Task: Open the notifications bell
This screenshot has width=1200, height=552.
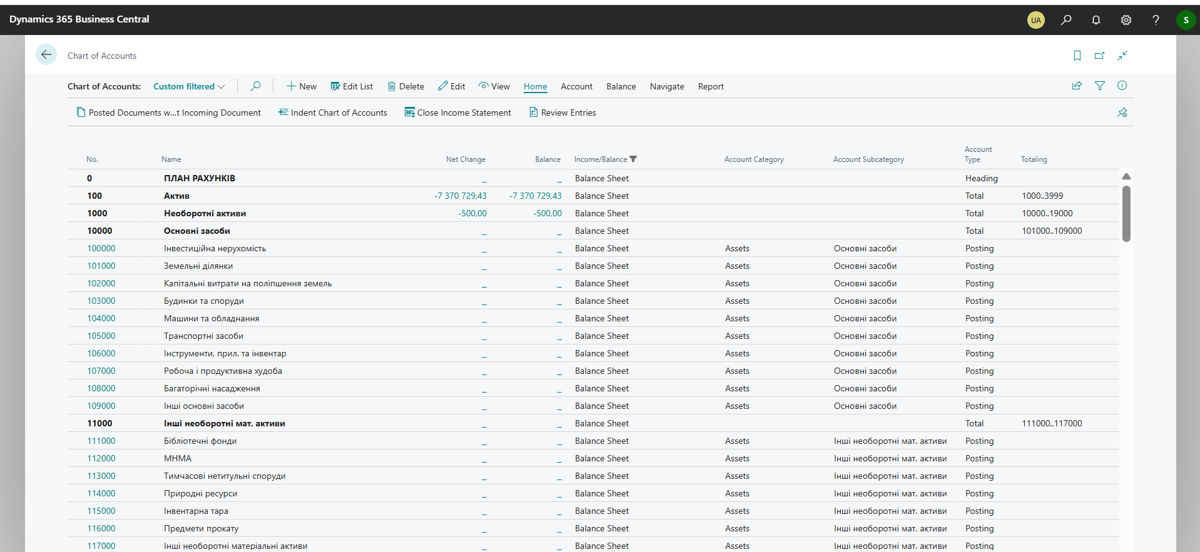Action: (x=1096, y=20)
